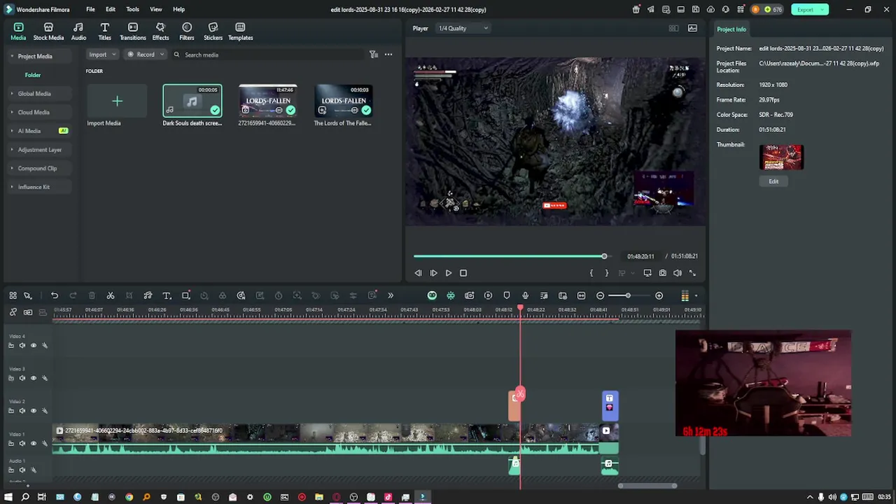Click the player volume icon
This screenshot has width=896, height=504.
(x=678, y=273)
